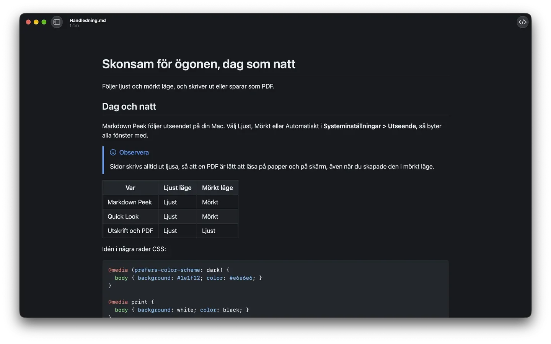Click the "1 min" reading time label

[74, 26]
